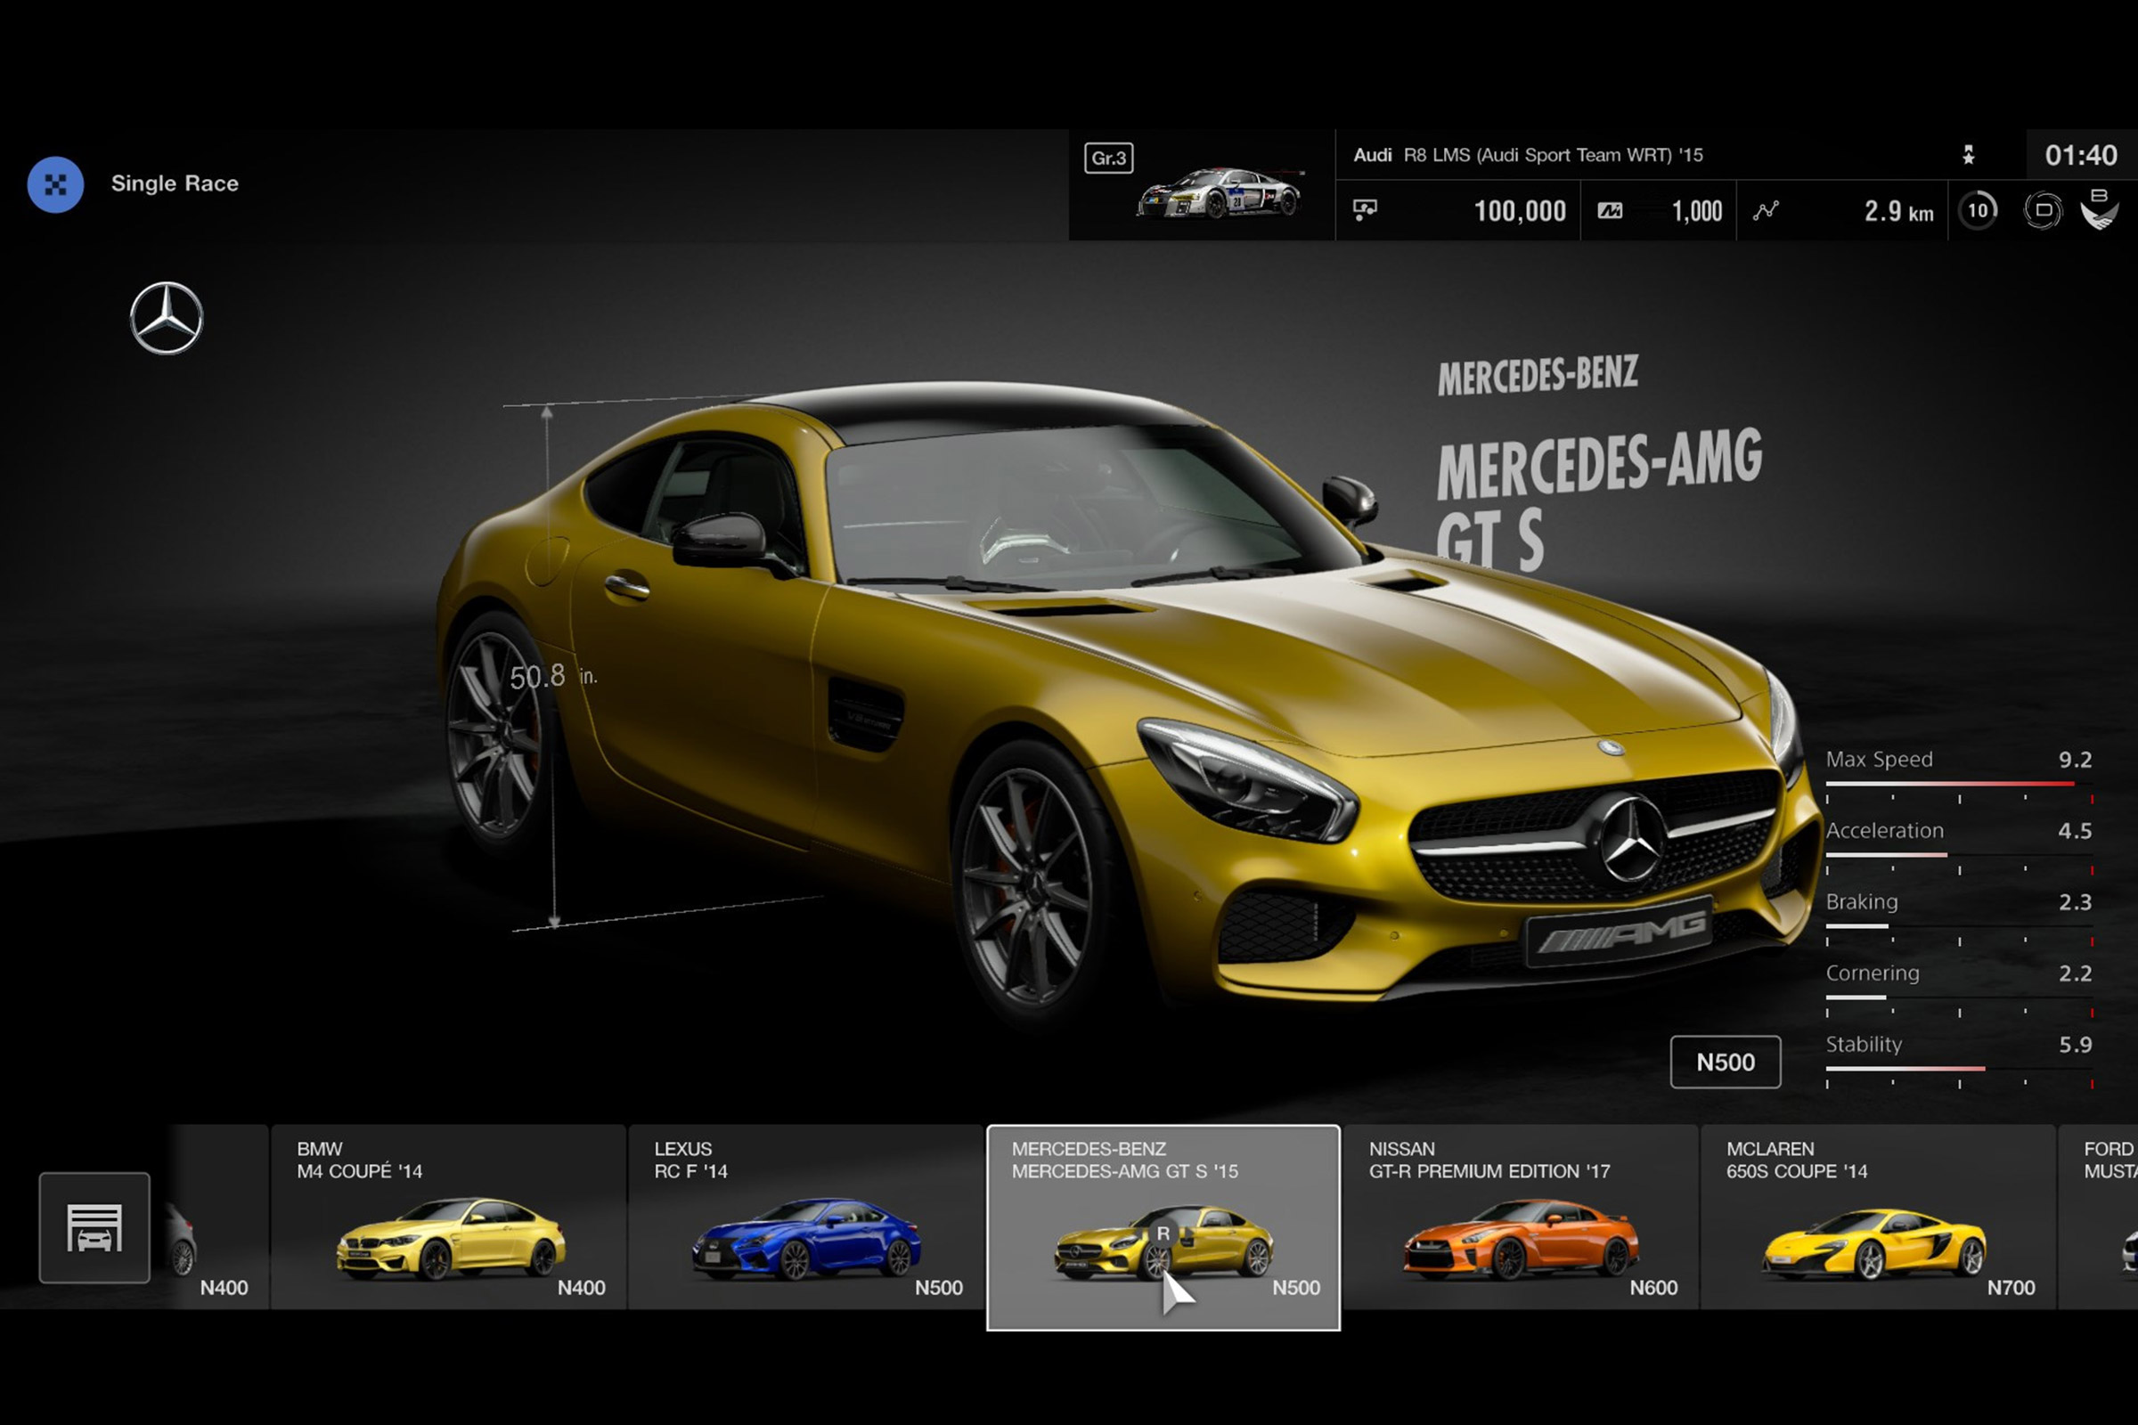
Task: Click the blue Single Race mode icon
Action: pos(55,184)
